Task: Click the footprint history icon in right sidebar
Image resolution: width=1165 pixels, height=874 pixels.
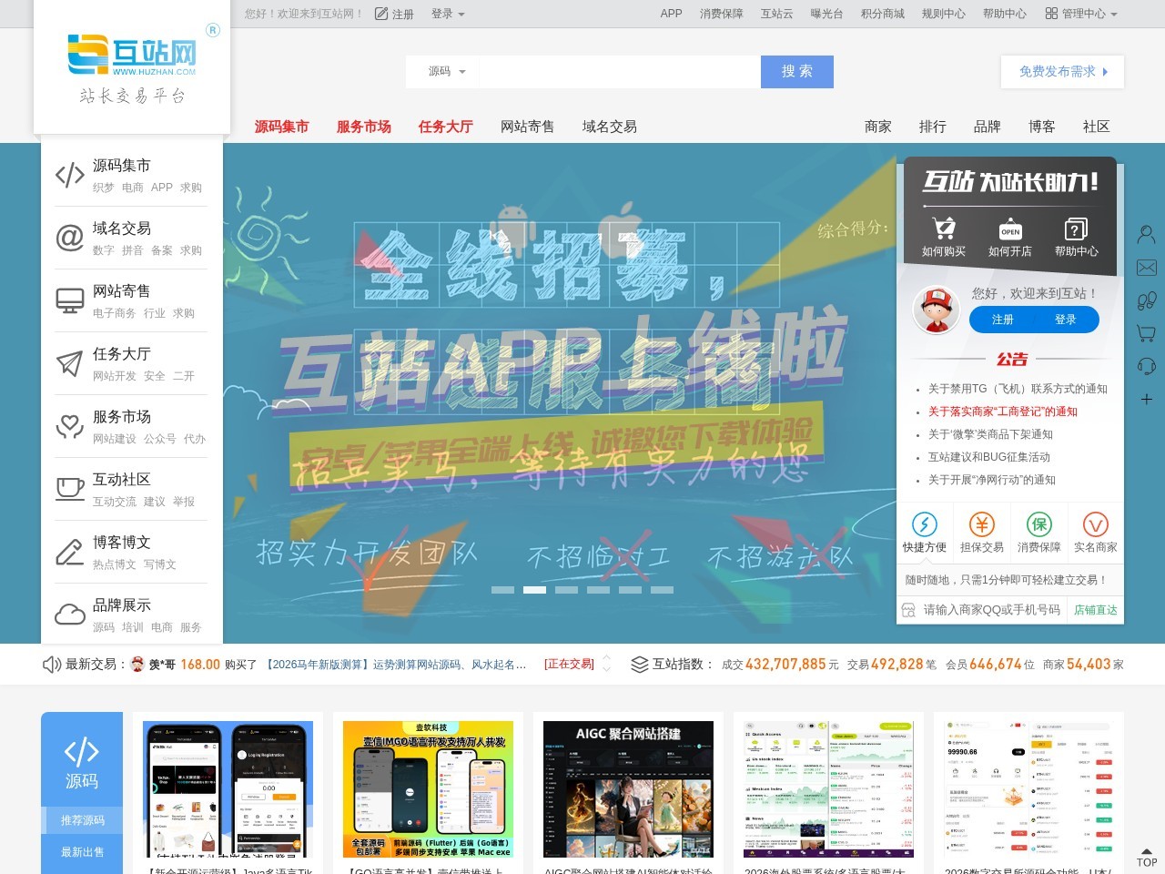Action: pyautogui.click(x=1146, y=300)
